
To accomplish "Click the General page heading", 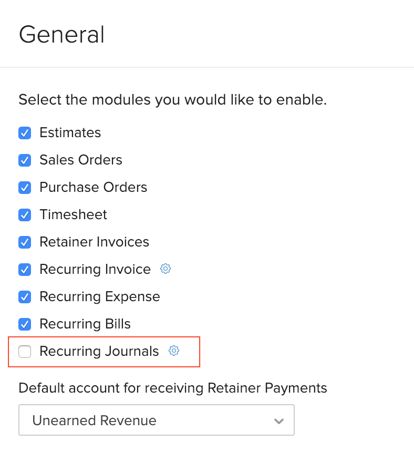I will pos(61,35).
